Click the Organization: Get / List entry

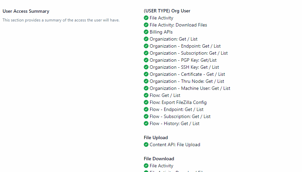(x=173, y=39)
